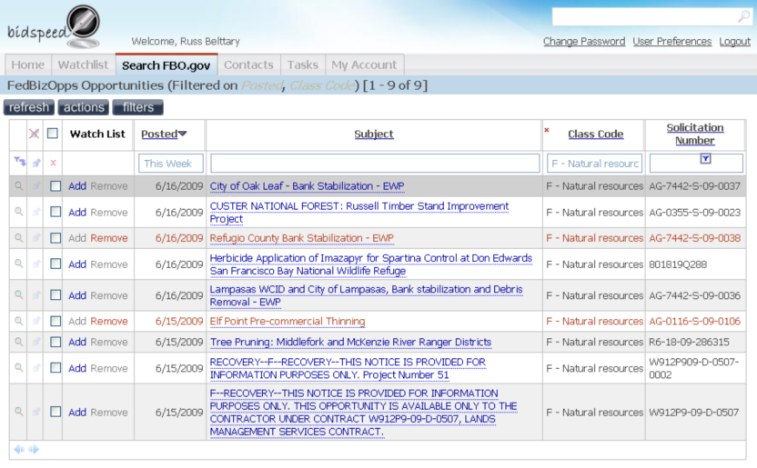Check the box for Project Number 51 row

tap(56, 368)
